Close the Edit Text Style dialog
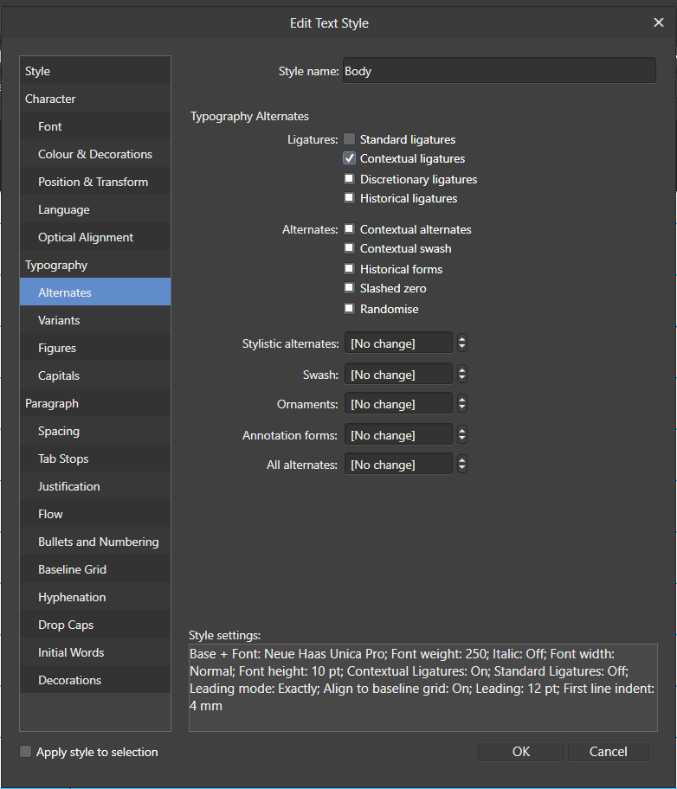This screenshot has height=789, width=677. pyautogui.click(x=658, y=22)
